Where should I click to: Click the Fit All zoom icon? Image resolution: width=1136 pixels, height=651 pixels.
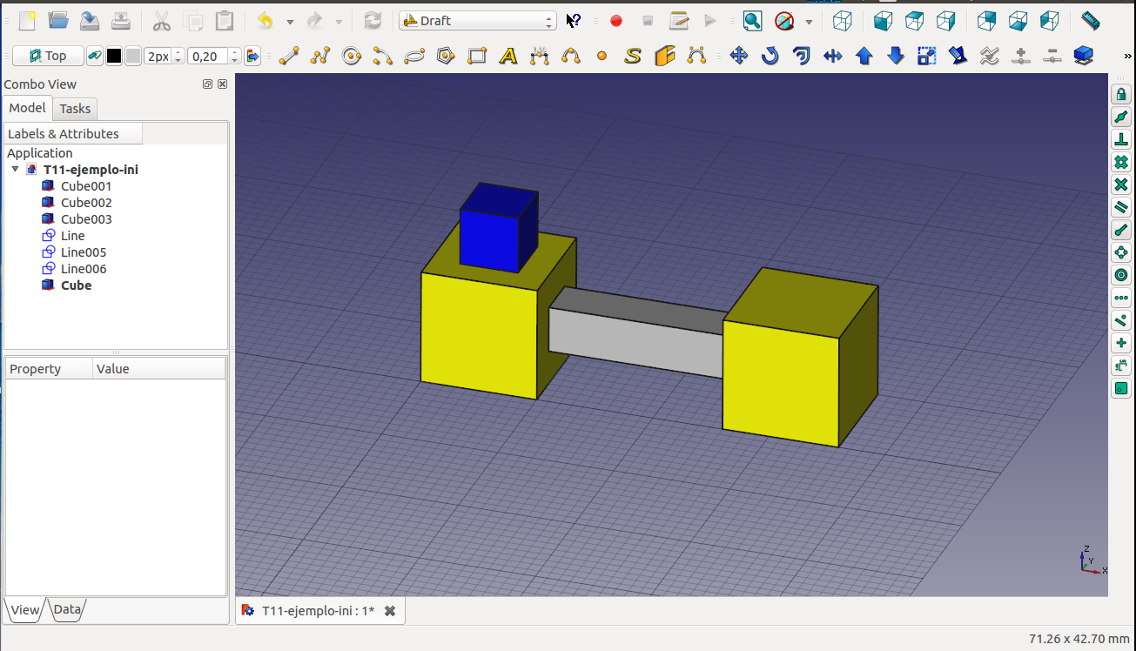(752, 21)
